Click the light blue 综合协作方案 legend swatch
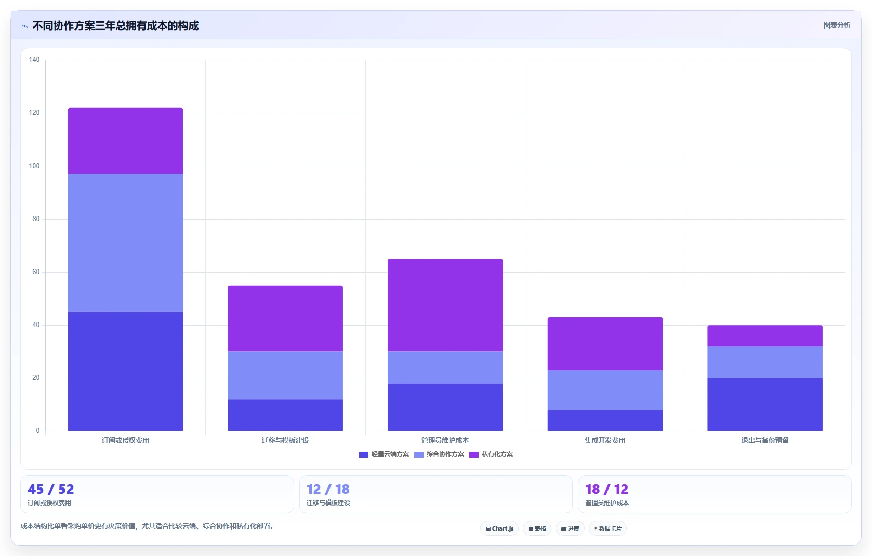The width and height of the screenshot is (872, 556). pos(419,455)
